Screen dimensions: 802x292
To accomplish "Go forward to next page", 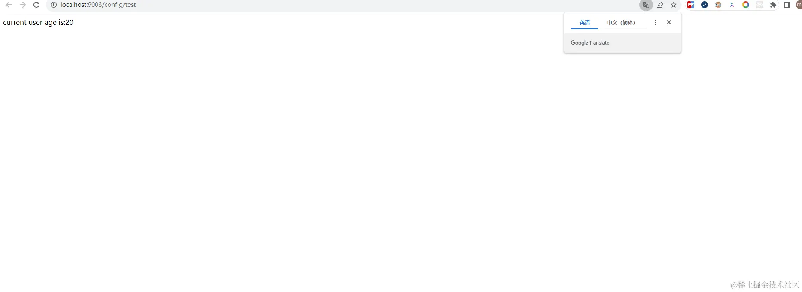I will [x=23, y=5].
